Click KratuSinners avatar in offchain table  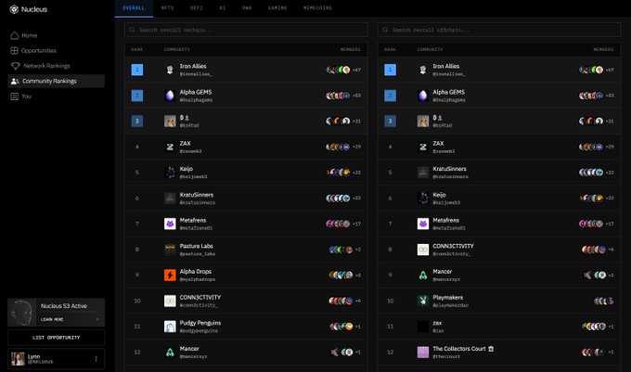pos(423,173)
